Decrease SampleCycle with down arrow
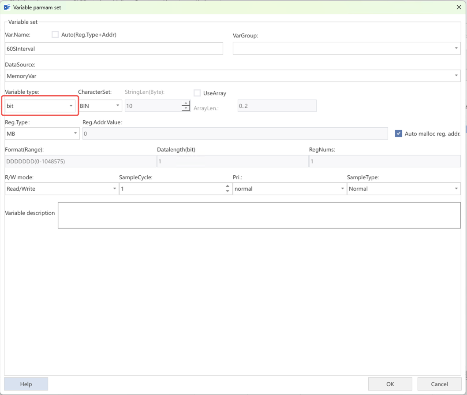The width and height of the screenshot is (467, 395). (x=228, y=191)
